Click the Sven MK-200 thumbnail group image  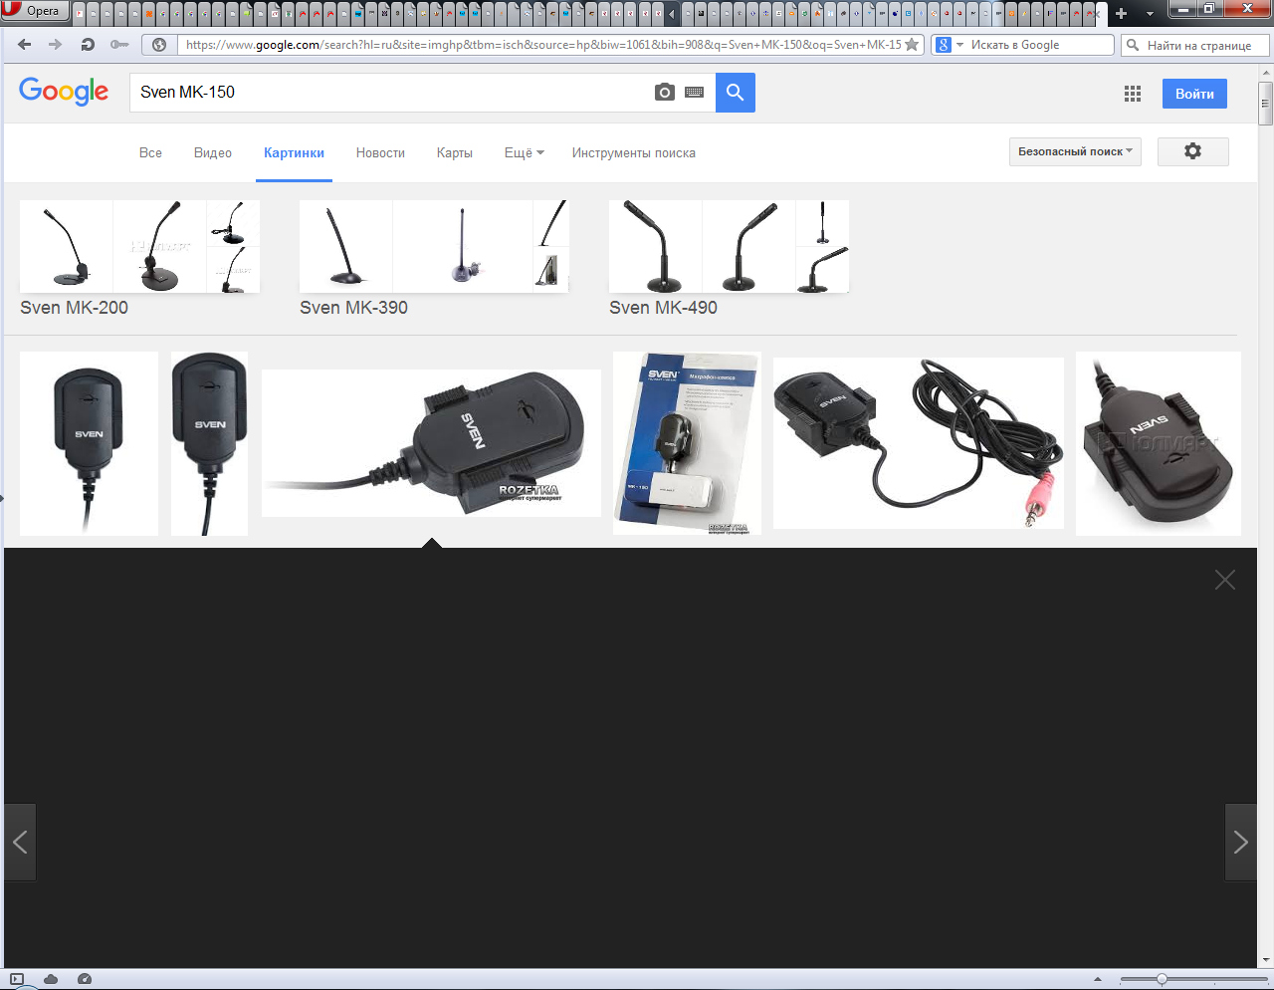(x=140, y=246)
